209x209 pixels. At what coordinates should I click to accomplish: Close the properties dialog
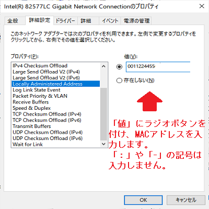(x=202, y=6)
